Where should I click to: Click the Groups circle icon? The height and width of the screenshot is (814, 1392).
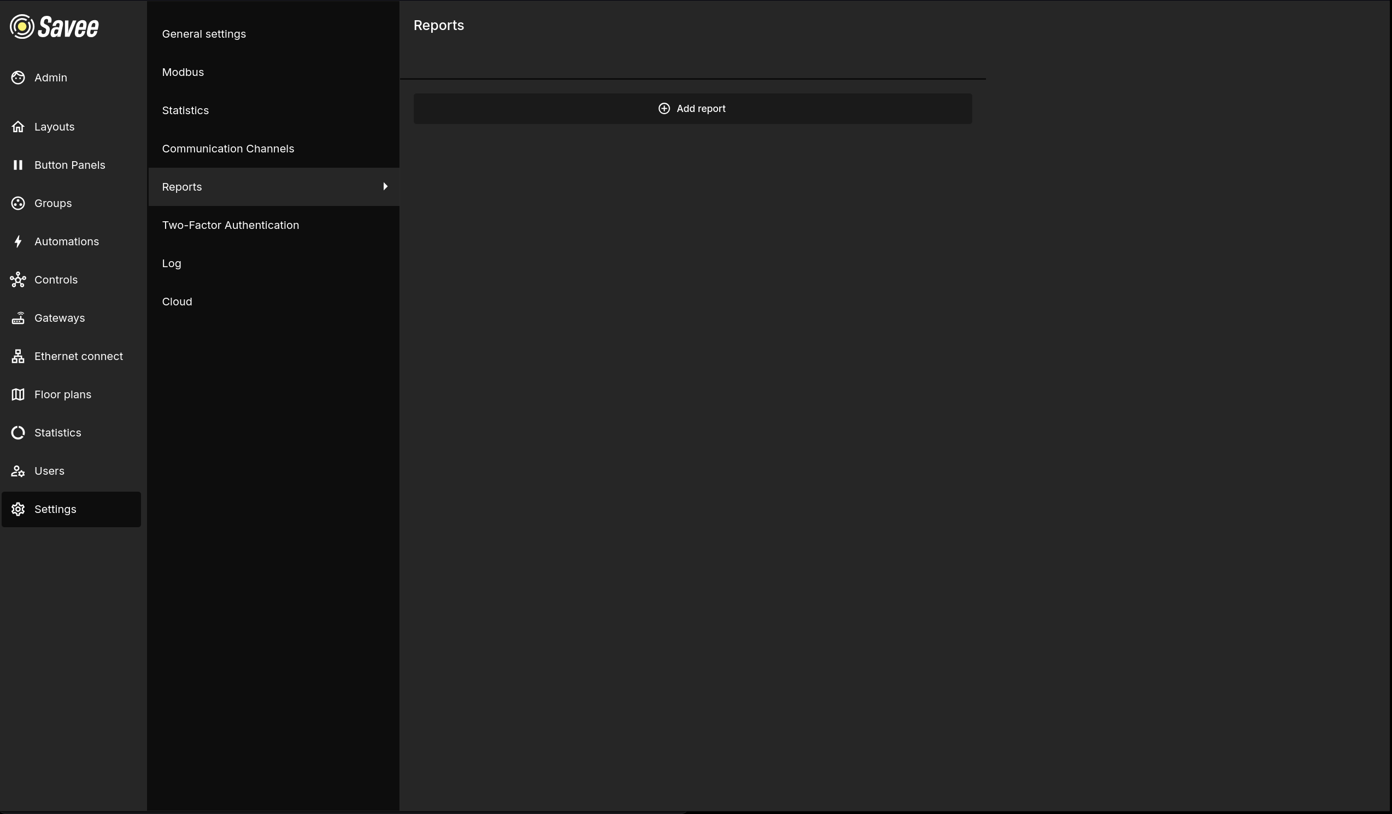pos(17,203)
